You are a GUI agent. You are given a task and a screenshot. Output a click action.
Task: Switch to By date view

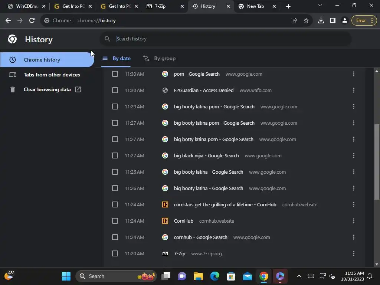pyautogui.click(x=116, y=58)
